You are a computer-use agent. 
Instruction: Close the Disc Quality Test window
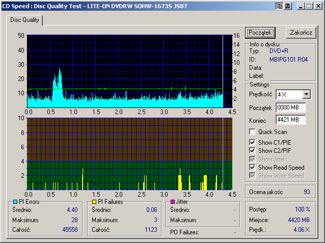click(318, 6)
